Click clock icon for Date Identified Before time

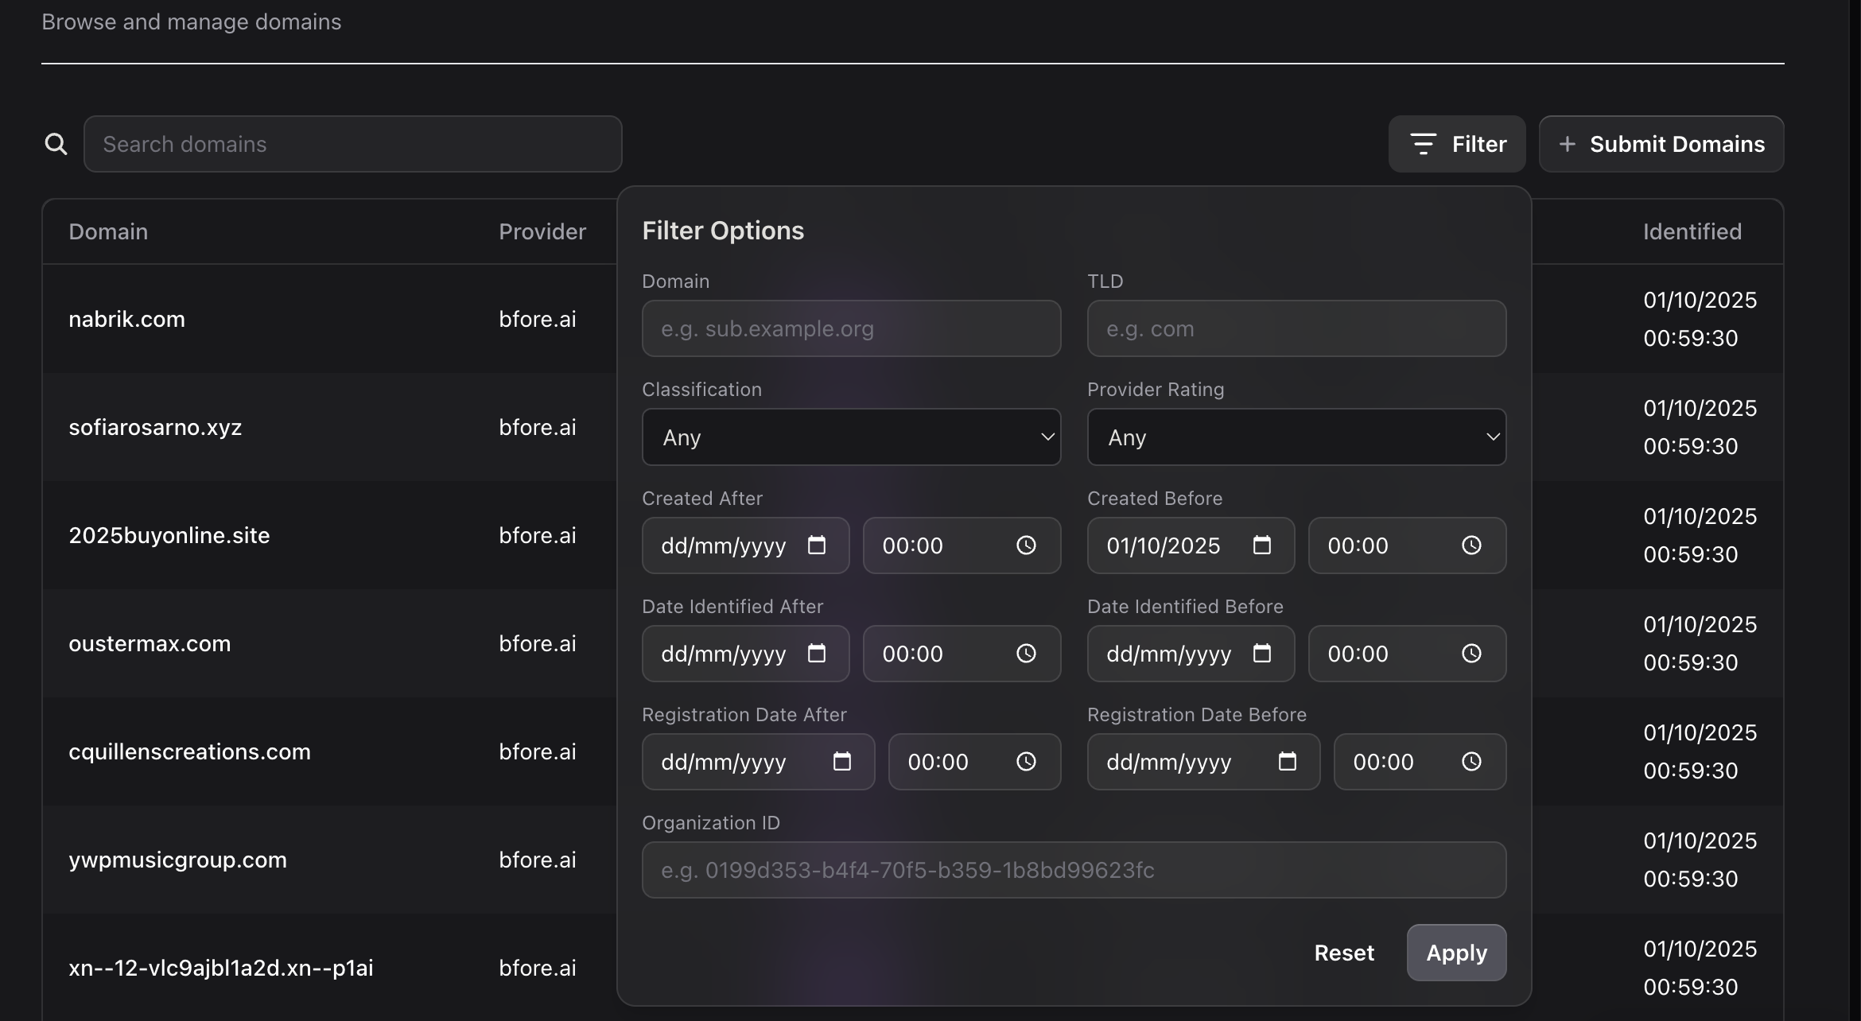click(x=1471, y=654)
